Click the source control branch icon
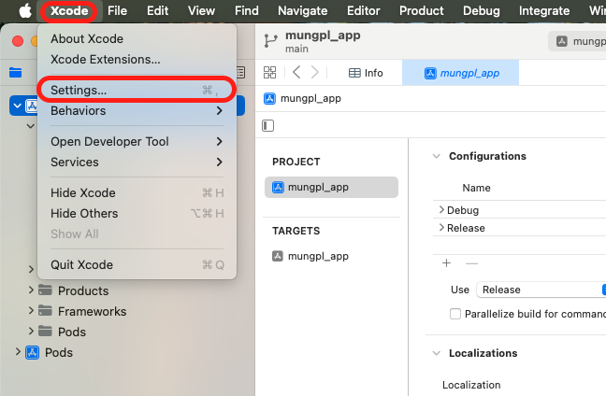The height and width of the screenshot is (396, 606). click(x=270, y=40)
